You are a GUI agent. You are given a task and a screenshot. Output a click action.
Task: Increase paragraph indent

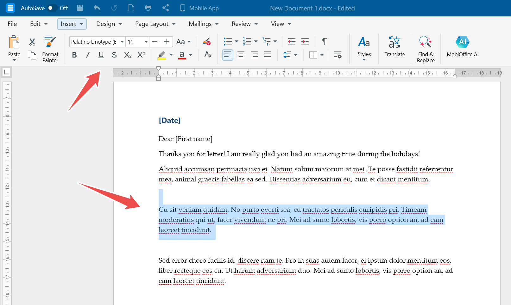[305, 42]
